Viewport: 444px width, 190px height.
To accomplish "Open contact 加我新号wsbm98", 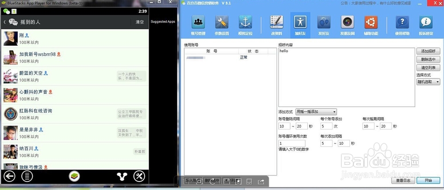I will click(75, 57).
